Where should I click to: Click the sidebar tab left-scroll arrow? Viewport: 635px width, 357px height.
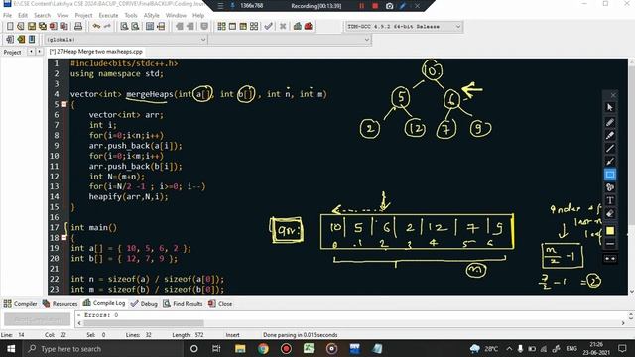[x=31, y=52]
